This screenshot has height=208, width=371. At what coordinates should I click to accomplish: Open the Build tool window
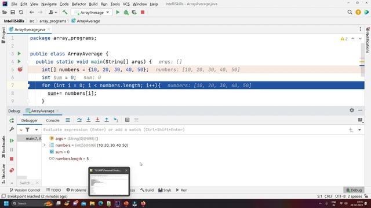coord(147,190)
